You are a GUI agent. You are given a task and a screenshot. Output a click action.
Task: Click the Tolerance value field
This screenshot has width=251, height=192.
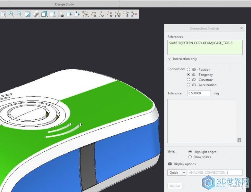coord(199,93)
